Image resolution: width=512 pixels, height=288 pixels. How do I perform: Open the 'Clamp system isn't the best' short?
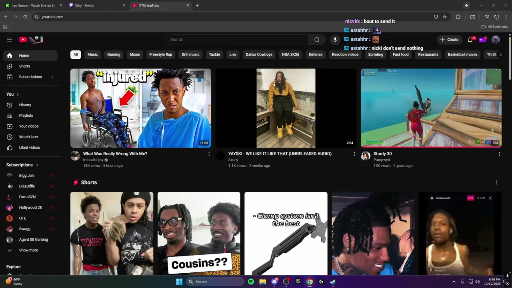pos(286,234)
